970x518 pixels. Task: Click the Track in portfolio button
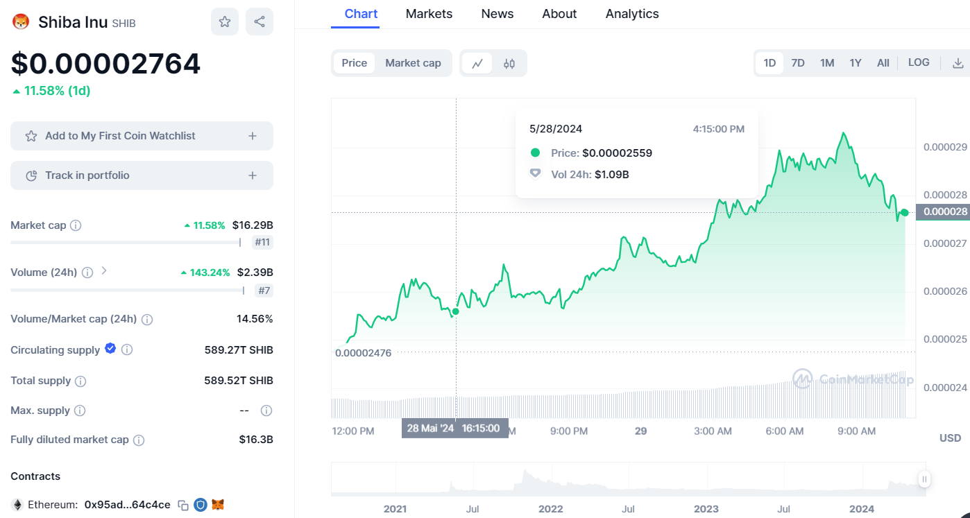[142, 175]
